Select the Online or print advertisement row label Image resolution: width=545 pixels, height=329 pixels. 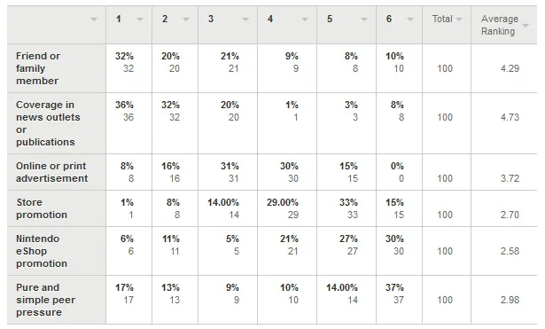51,172
